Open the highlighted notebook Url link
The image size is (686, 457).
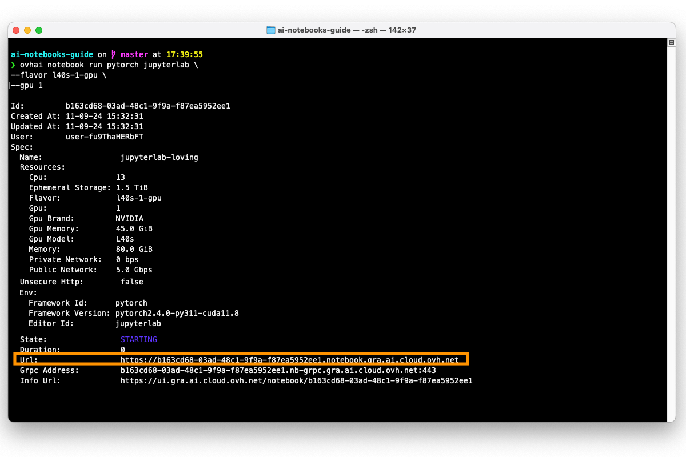289,360
